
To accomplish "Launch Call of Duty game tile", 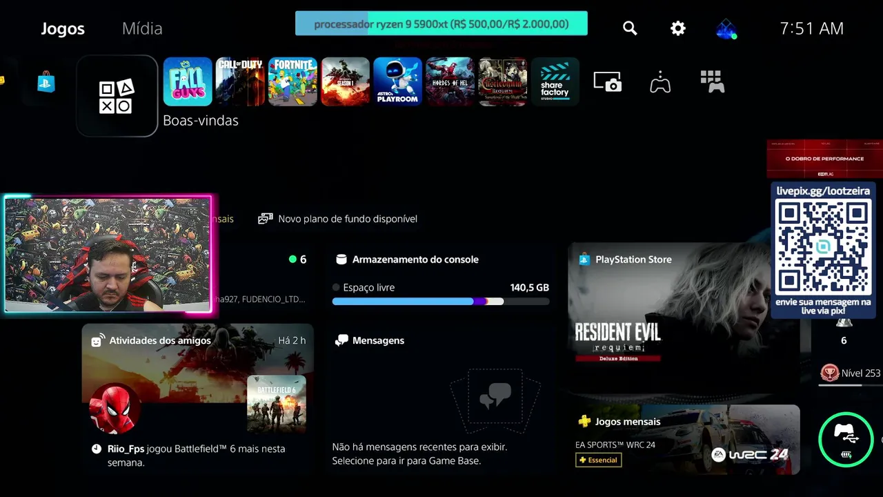I will click(x=240, y=81).
